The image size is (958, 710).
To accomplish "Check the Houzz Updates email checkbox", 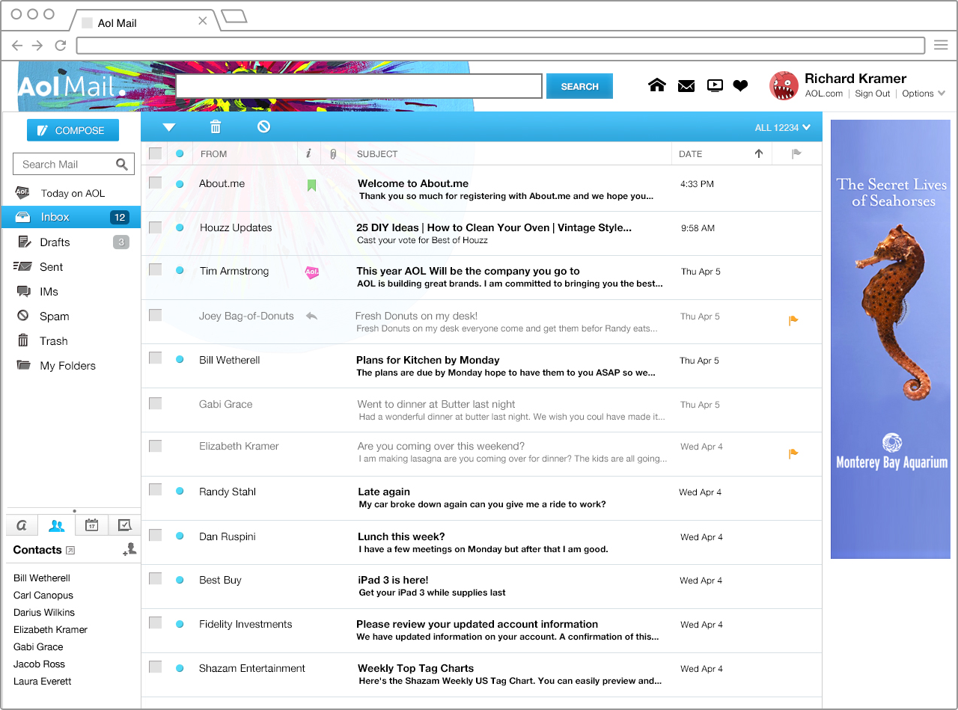I will [155, 227].
